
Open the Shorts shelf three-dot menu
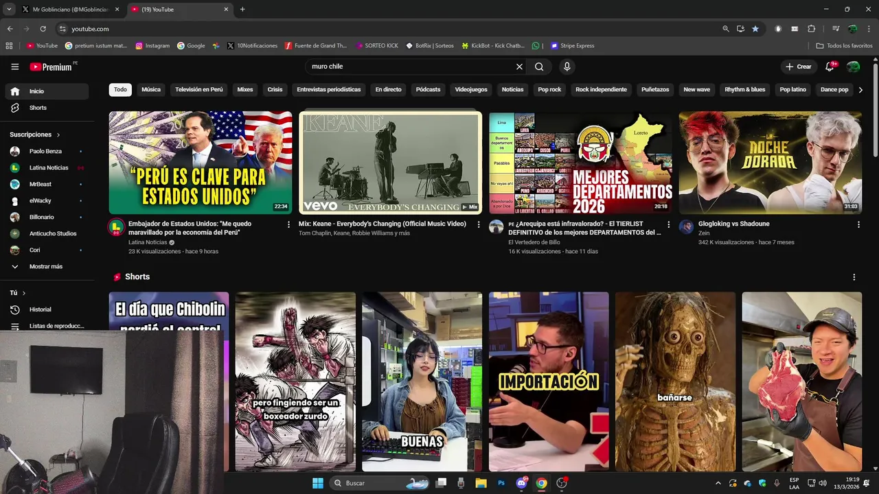click(x=854, y=277)
